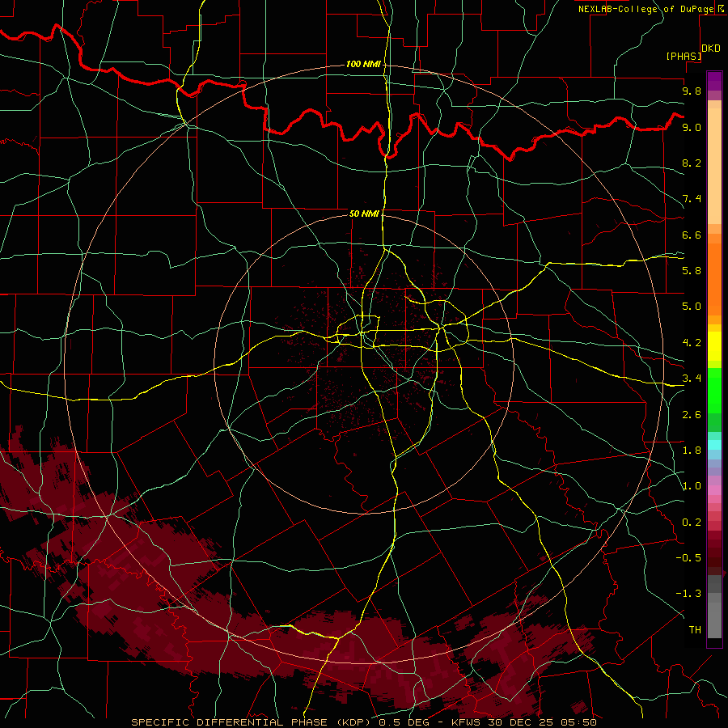Select the 9.0 value on the color scale
728x728 pixels.
[692, 127]
